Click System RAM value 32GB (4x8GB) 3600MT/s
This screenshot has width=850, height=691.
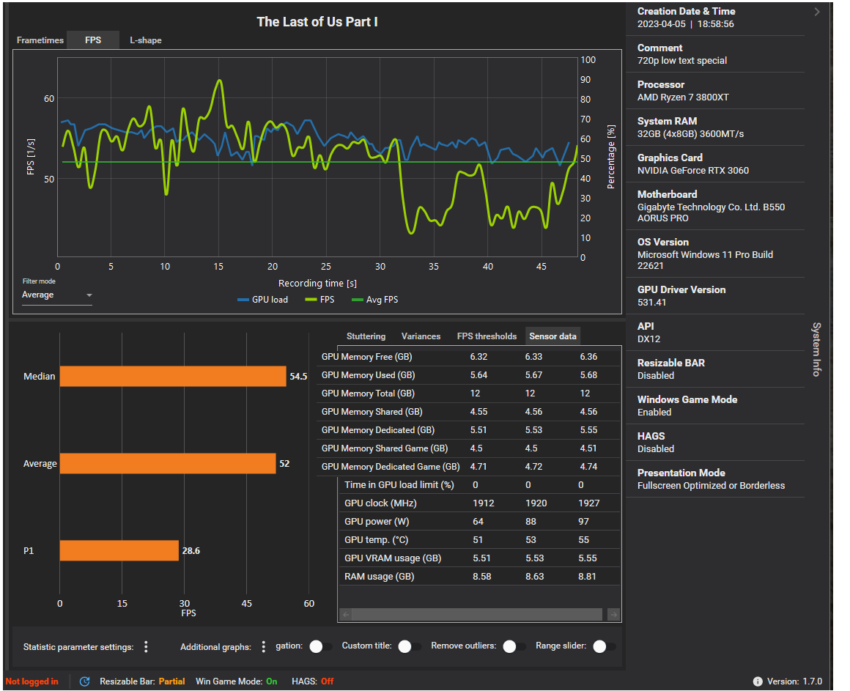tap(690, 134)
